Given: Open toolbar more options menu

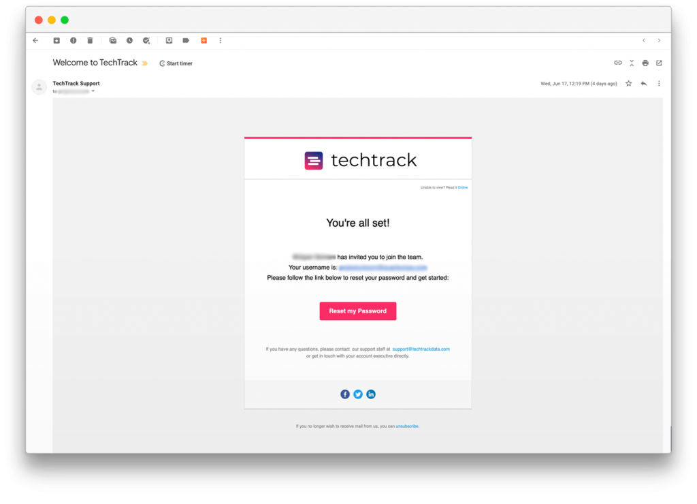Looking at the screenshot, I should tap(221, 40).
